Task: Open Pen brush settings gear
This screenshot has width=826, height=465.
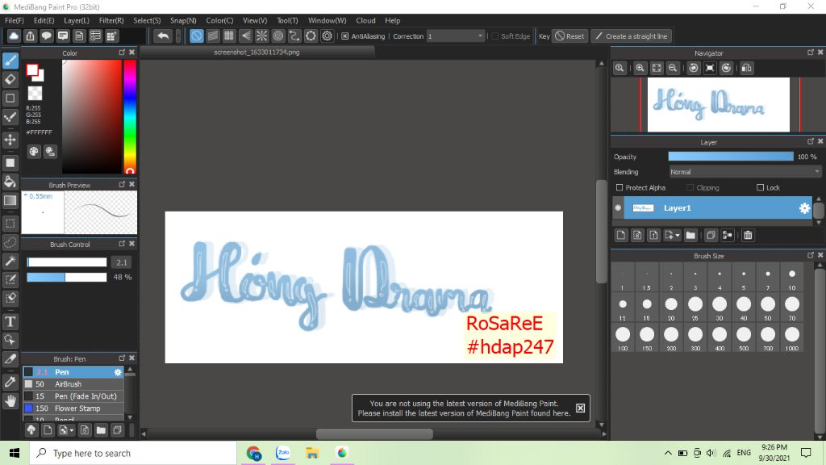Action: point(118,372)
